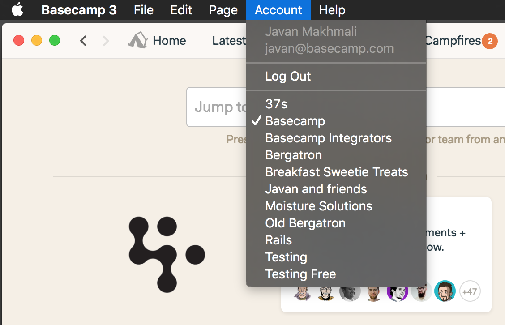
Task: Click the black Basecamp company logo
Action: point(167,254)
